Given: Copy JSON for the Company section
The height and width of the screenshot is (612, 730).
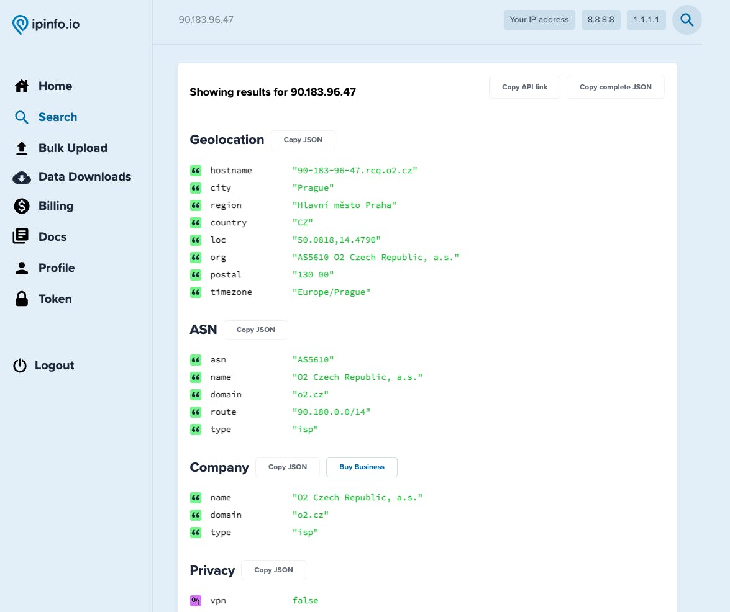Looking at the screenshot, I should [x=288, y=467].
